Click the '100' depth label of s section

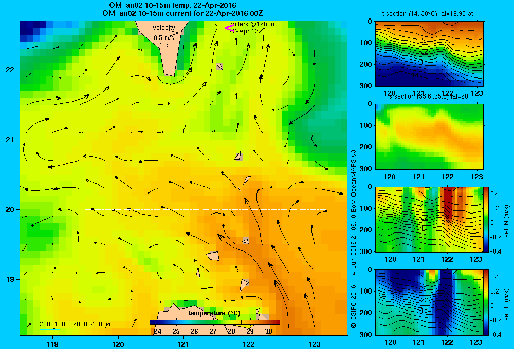pyautogui.click(x=366, y=125)
